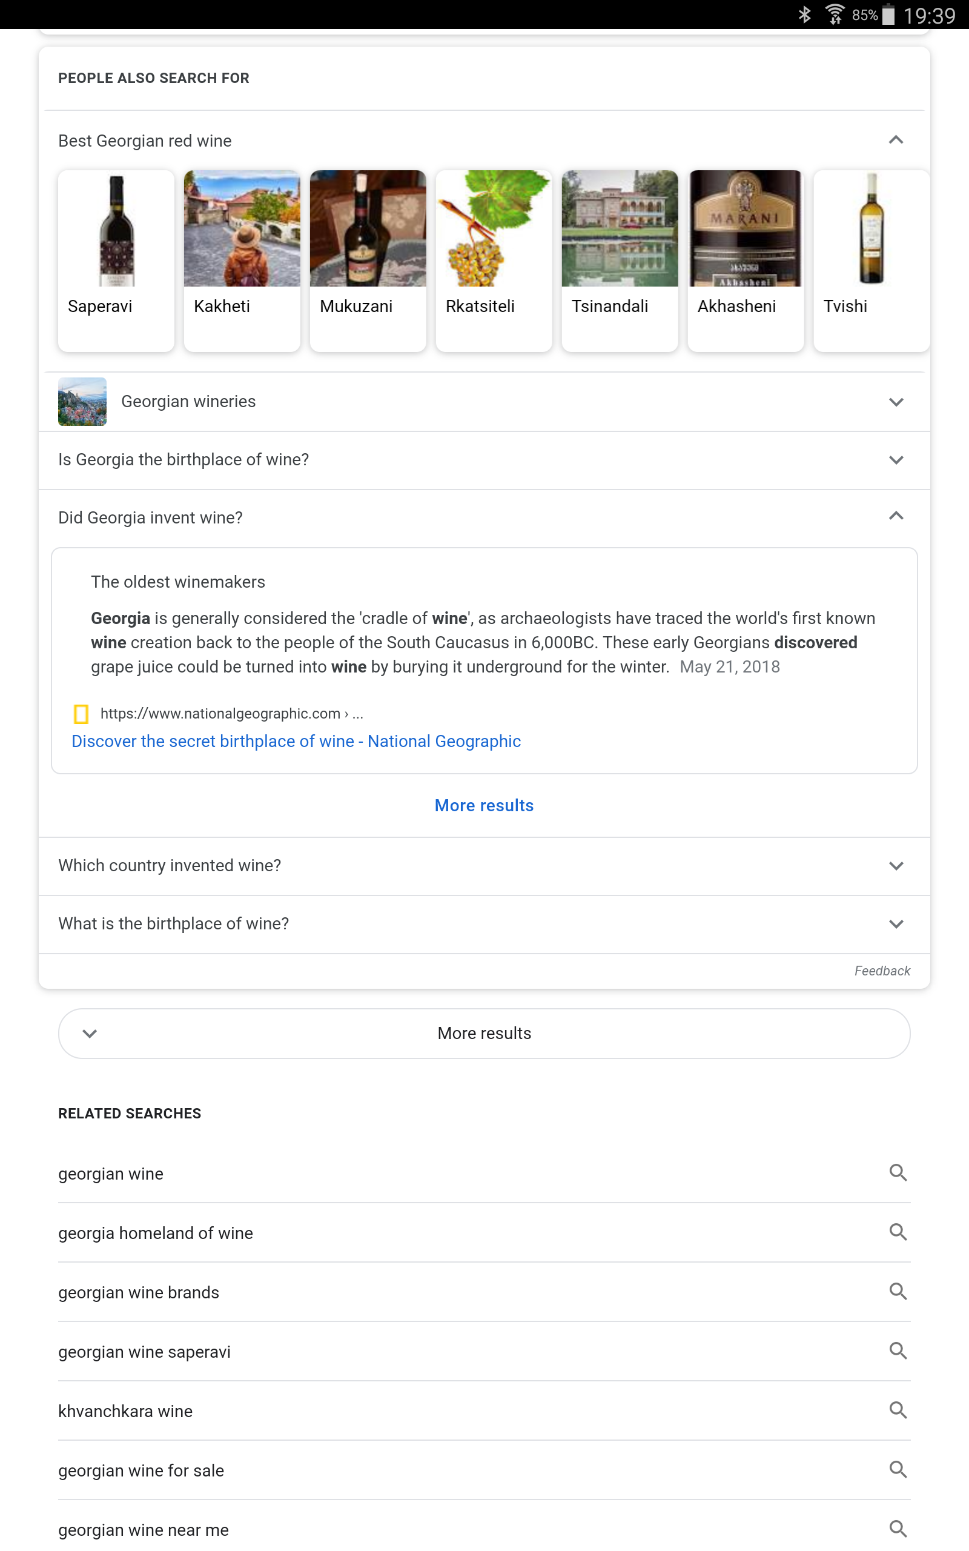Click blue "More results" link under answer
969x1551 pixels.
(484, 806)
